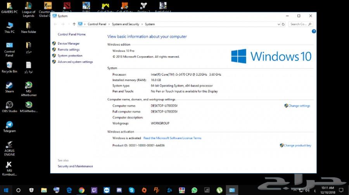The width and height of the screenshot is (349, 195).
Task: Open the help question mark icon
Action: [314, 31]
